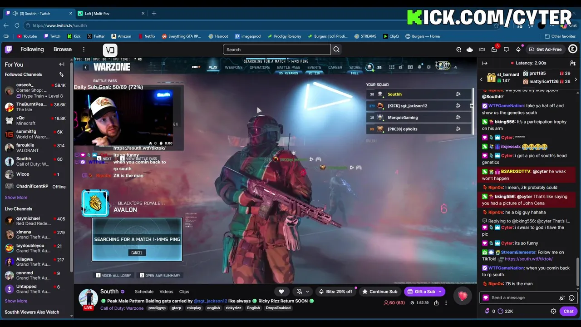Click the chat scrollbar thumb

click(x=578, y=272)
